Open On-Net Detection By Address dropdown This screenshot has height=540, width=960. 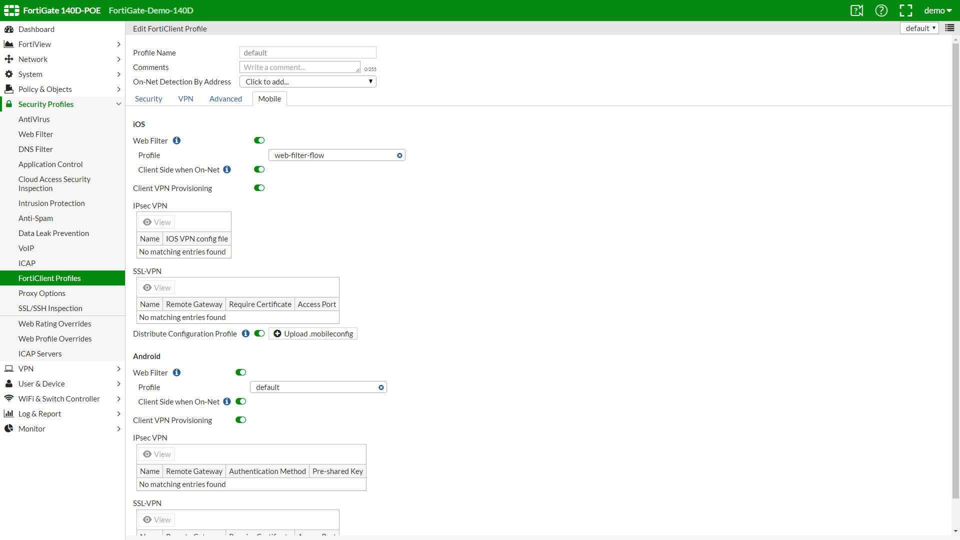coord(307,81)
